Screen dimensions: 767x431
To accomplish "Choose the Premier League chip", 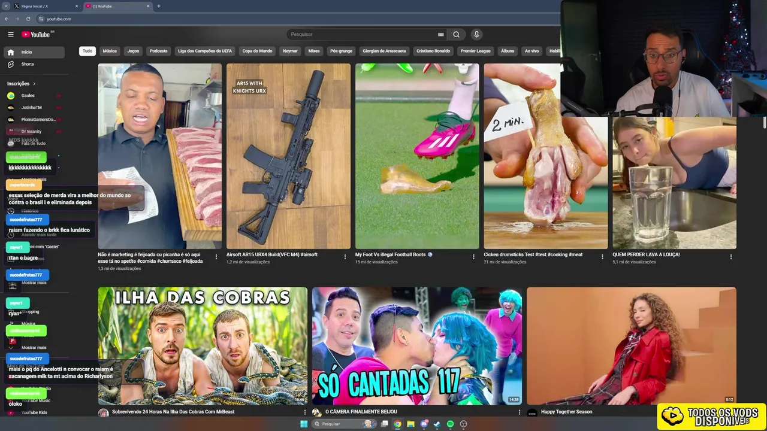I will (x=476, y=51).
